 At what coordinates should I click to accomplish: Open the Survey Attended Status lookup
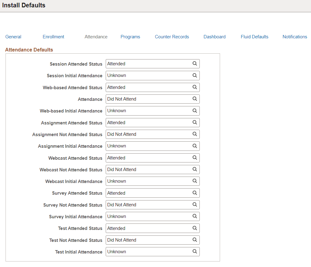[195, 193]
